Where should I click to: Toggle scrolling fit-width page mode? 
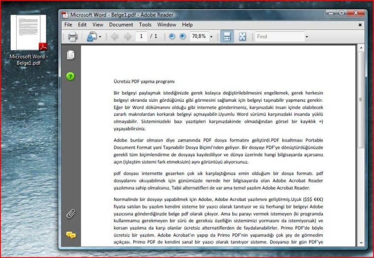pyautogui.click(x=227, y=36)
